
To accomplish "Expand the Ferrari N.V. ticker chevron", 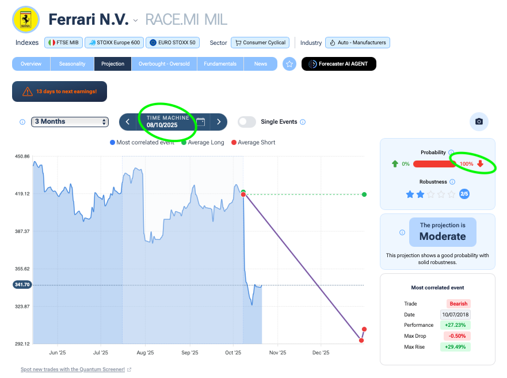I will (x=136, y=21).
